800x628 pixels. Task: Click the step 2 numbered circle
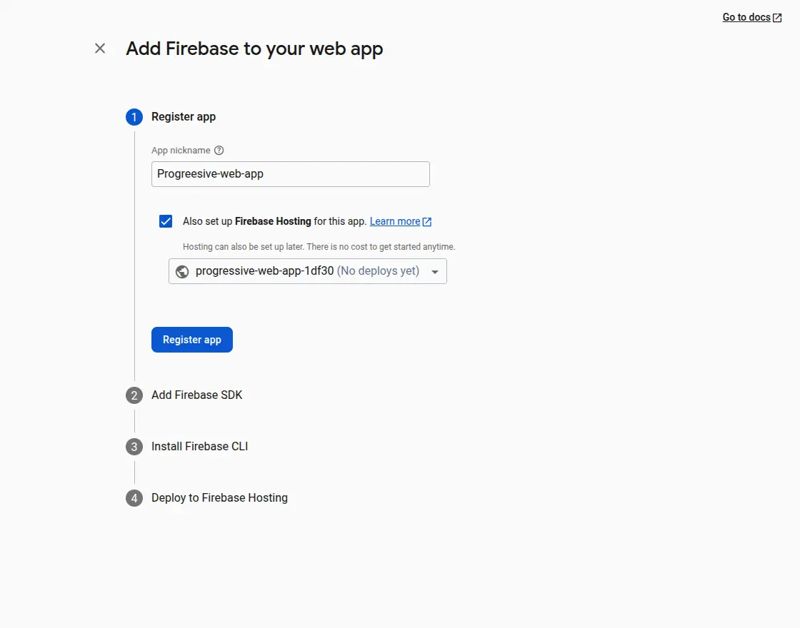coord(134,395)
